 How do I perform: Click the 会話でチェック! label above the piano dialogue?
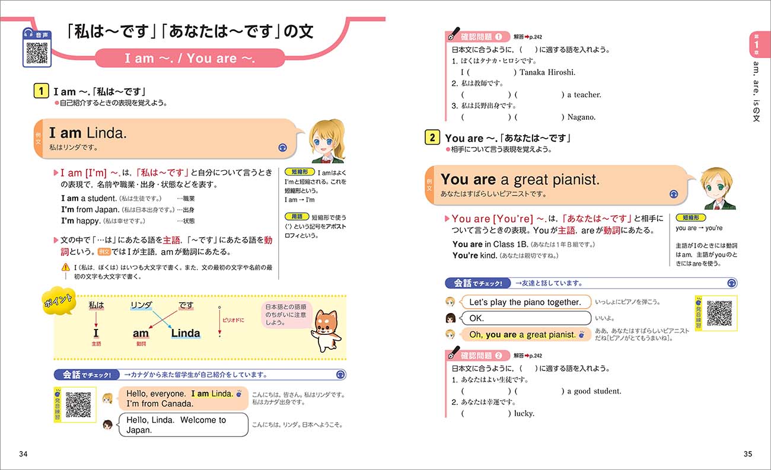click(478, 283)
